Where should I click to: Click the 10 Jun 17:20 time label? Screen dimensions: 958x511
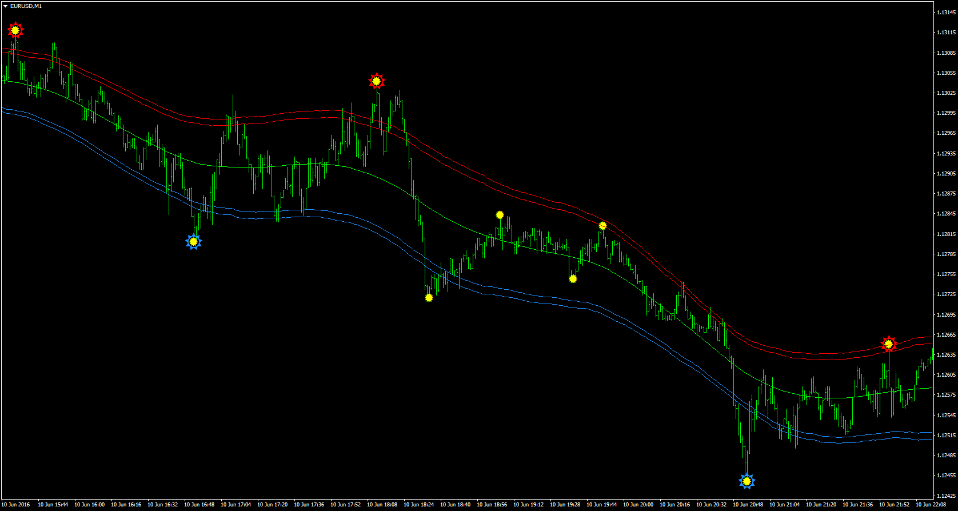click(273, 505)
